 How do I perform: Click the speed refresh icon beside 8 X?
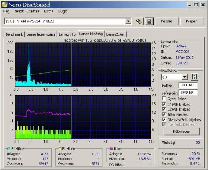195,77
